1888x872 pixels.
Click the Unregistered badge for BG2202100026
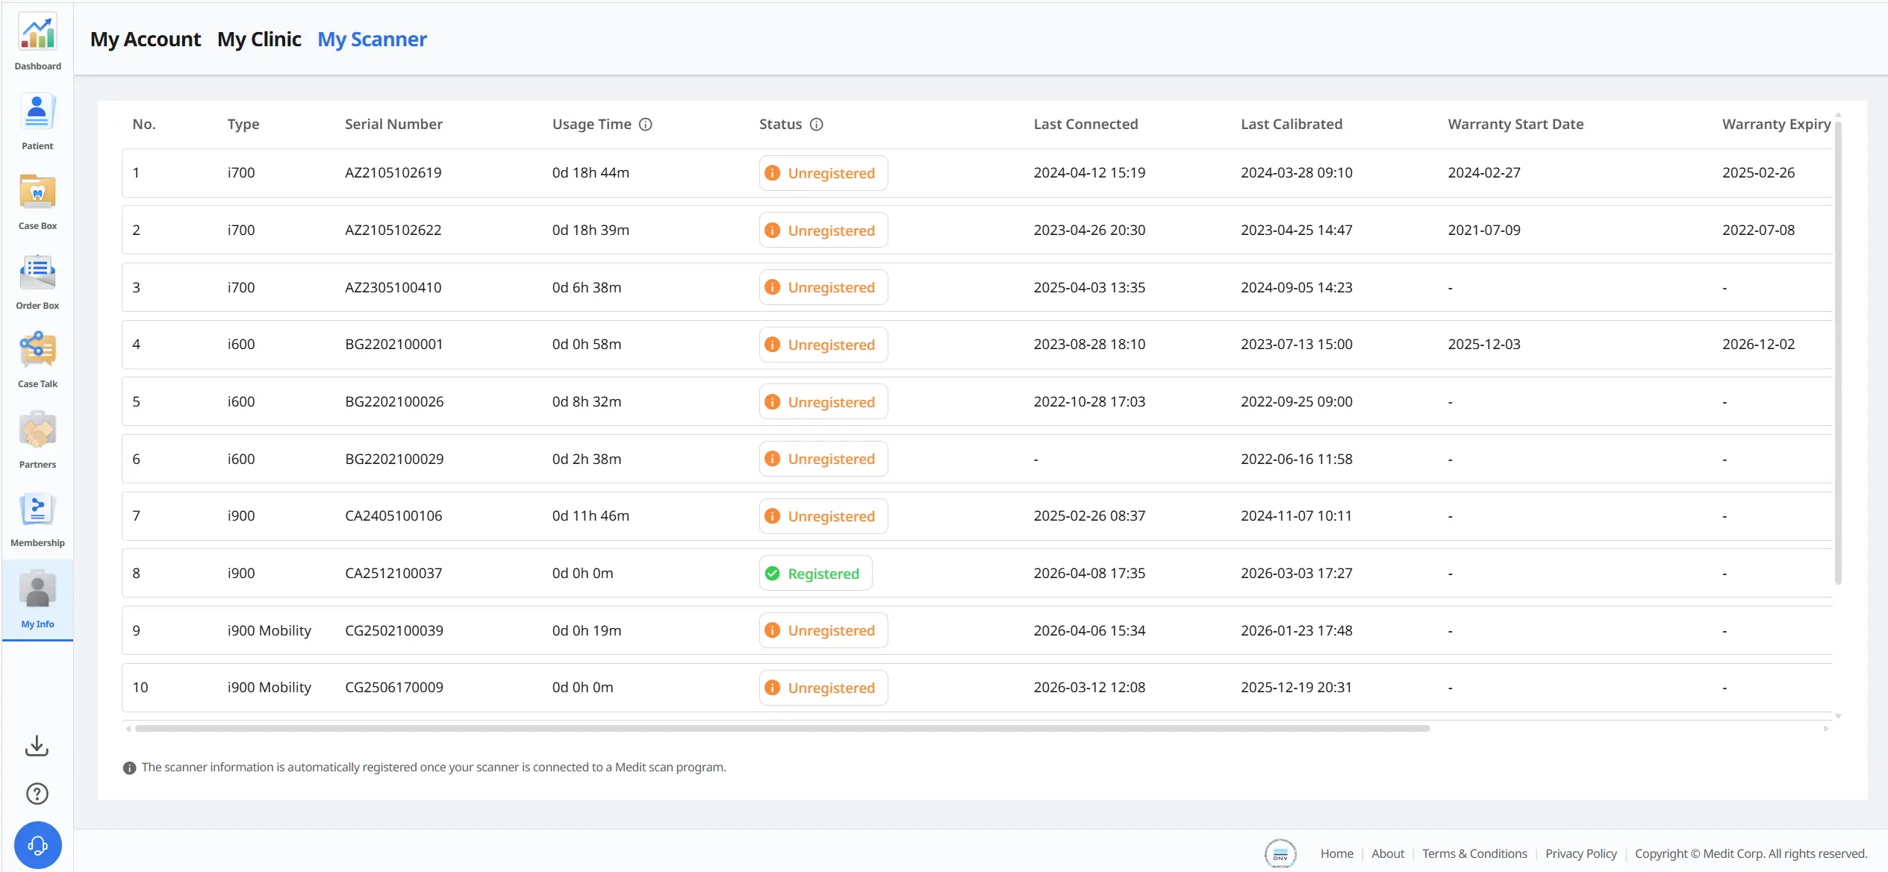coord(823,402)
